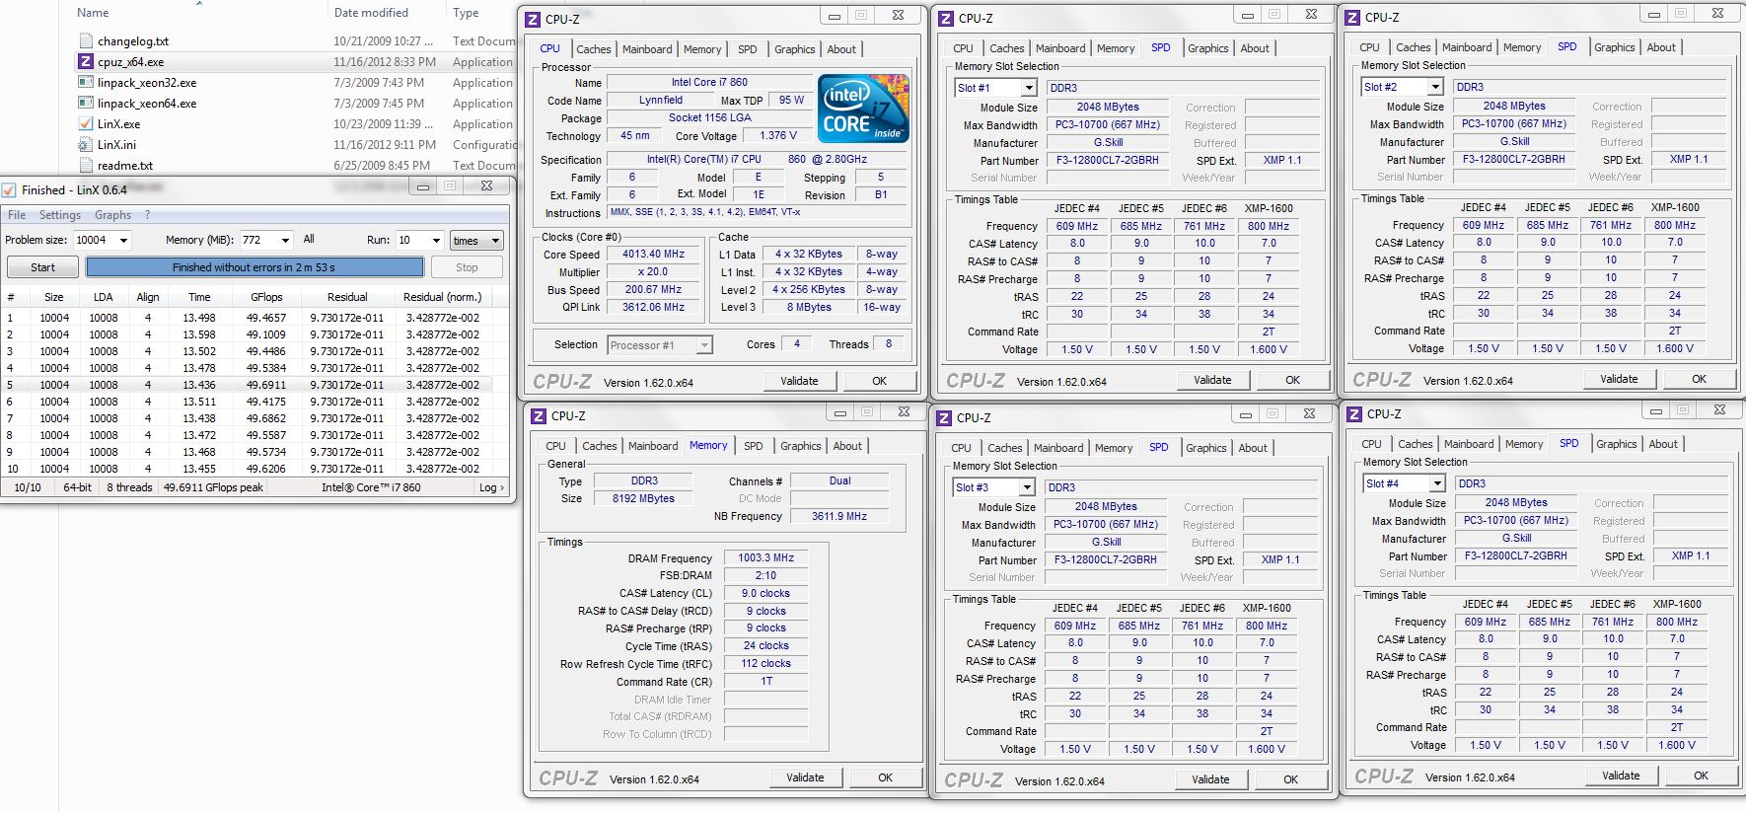The width and height of the screenshot is (1746, 813).
Task: Open About tab in the Slot #2 CPU-Z window
Action: click(1661, 47)
